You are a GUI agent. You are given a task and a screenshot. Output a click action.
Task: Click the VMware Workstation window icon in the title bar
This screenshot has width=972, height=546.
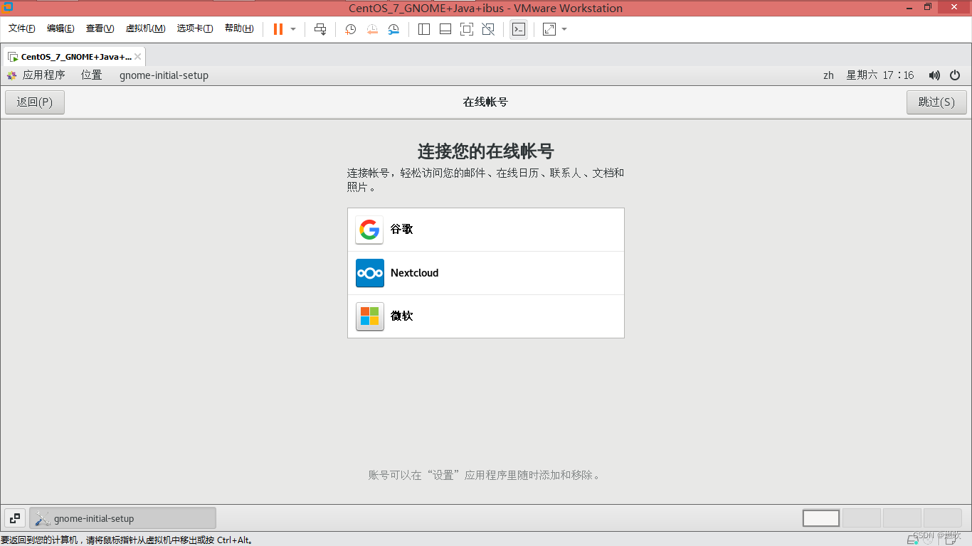9,8
